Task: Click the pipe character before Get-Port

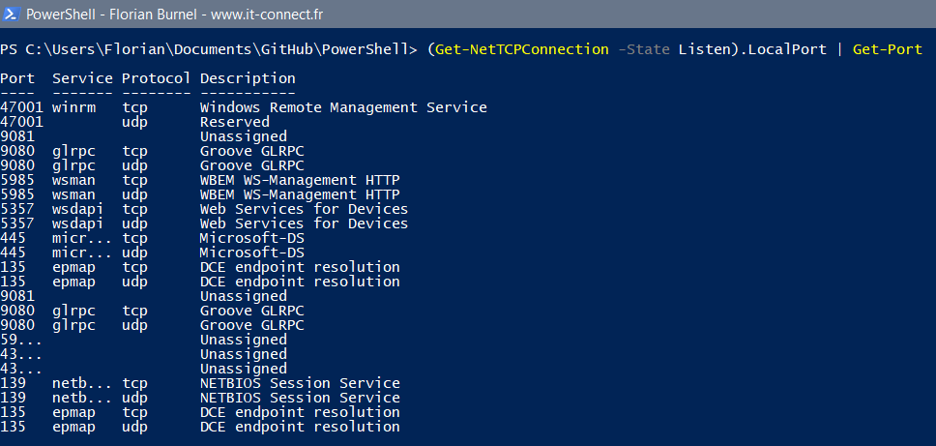Action: [x=837, y=49]
